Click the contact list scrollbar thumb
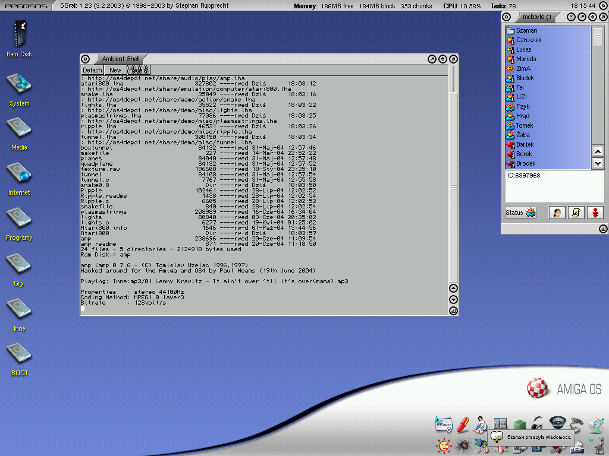The image size is (609, 456). coord(598,37)
